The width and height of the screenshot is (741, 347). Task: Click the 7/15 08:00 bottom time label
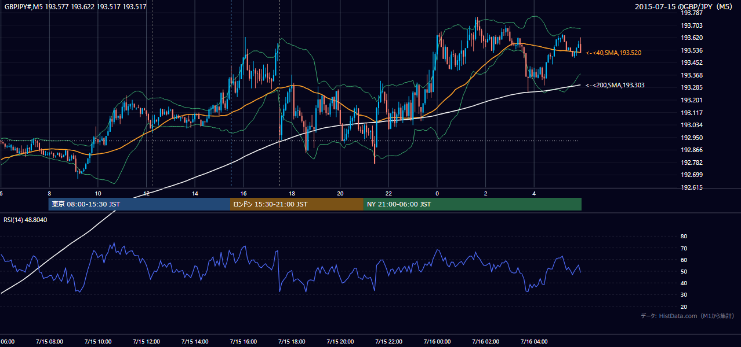(49, 342)
